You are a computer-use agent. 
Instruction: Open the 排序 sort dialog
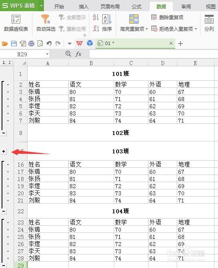(x=107, y=23)
